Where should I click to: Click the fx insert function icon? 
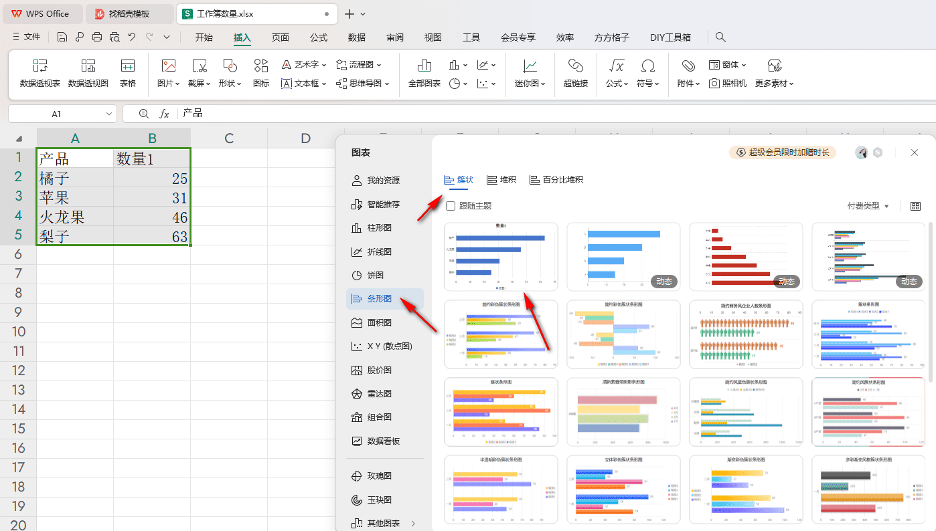coord(164,114)
